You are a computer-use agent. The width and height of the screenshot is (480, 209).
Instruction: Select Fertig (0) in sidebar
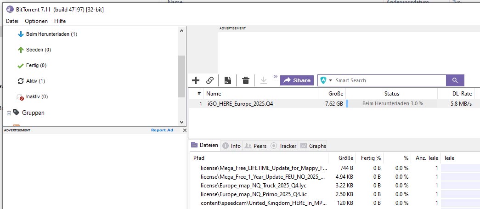click(x=36, y=66)
